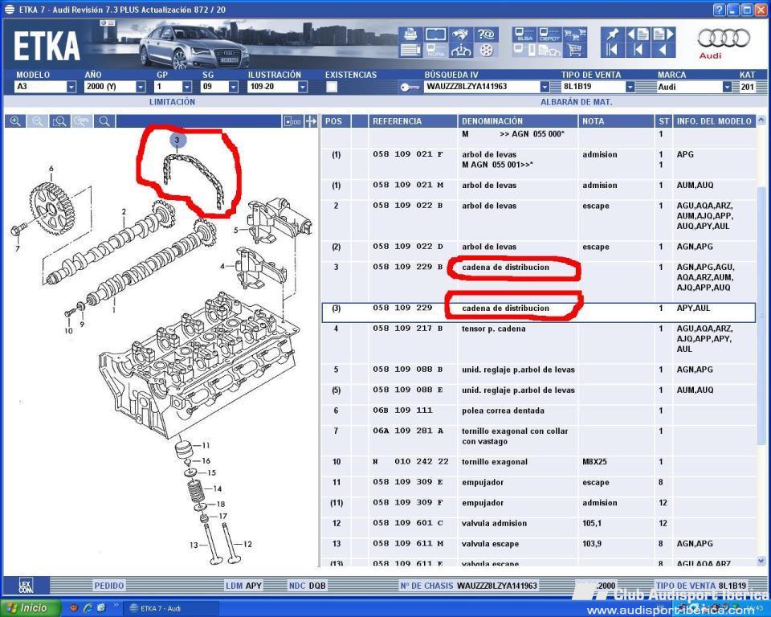Click the ST column header
The height and width of the screenshot is (617, 771).
click(x=664, y=121)
